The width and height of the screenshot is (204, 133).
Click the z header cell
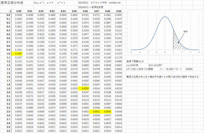click(9, 11)
